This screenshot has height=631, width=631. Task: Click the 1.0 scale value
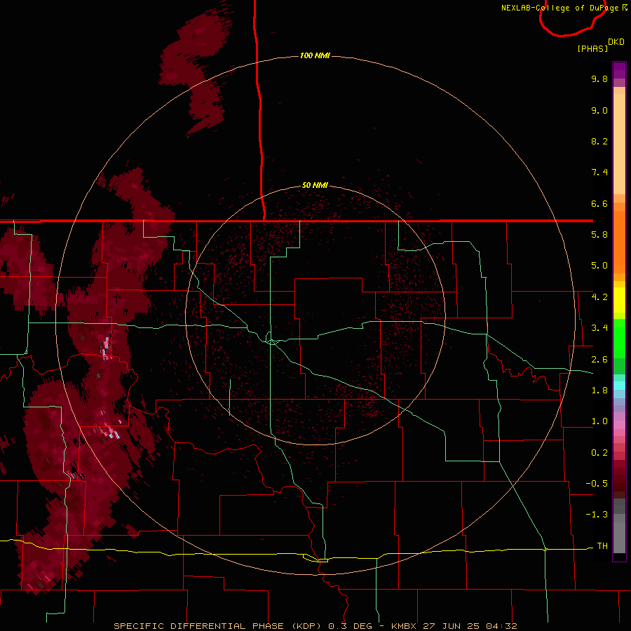(599, 421)
